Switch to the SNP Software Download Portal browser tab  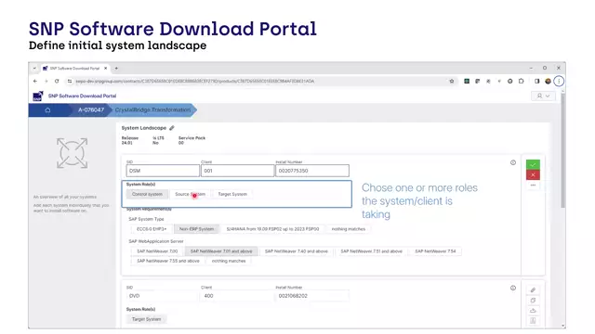point(74,68)
